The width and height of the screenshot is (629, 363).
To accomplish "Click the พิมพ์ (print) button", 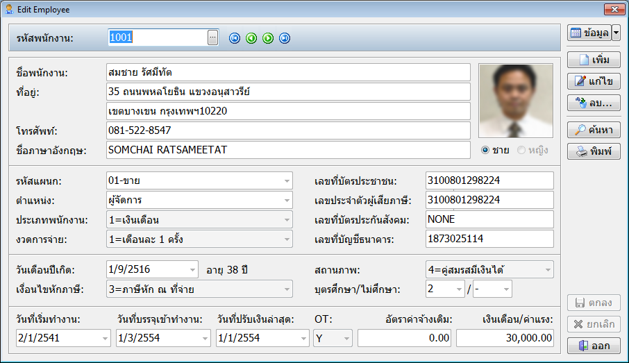I will tap(594, 151).
